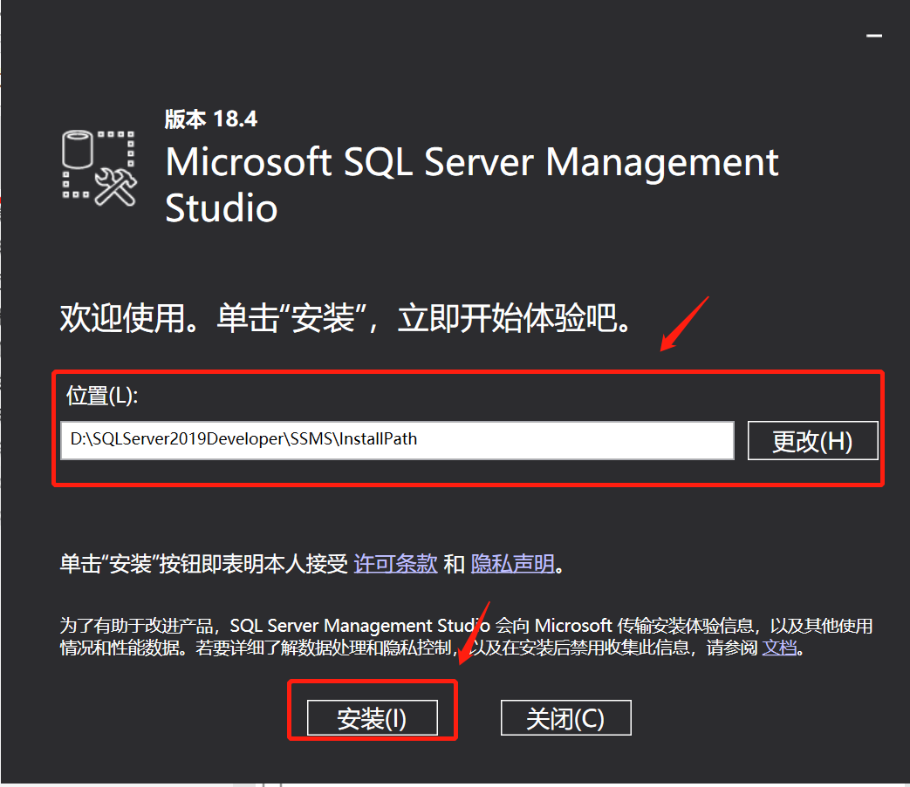Open the 文档 documentation link

pyautogui.click(x=779, y=648)
